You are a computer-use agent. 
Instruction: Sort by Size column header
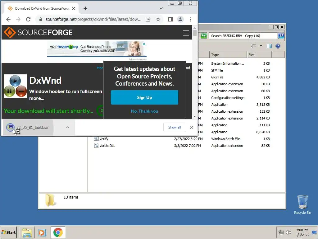(259, 55)
